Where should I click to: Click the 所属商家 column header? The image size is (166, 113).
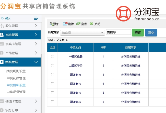tap(131, 48)
